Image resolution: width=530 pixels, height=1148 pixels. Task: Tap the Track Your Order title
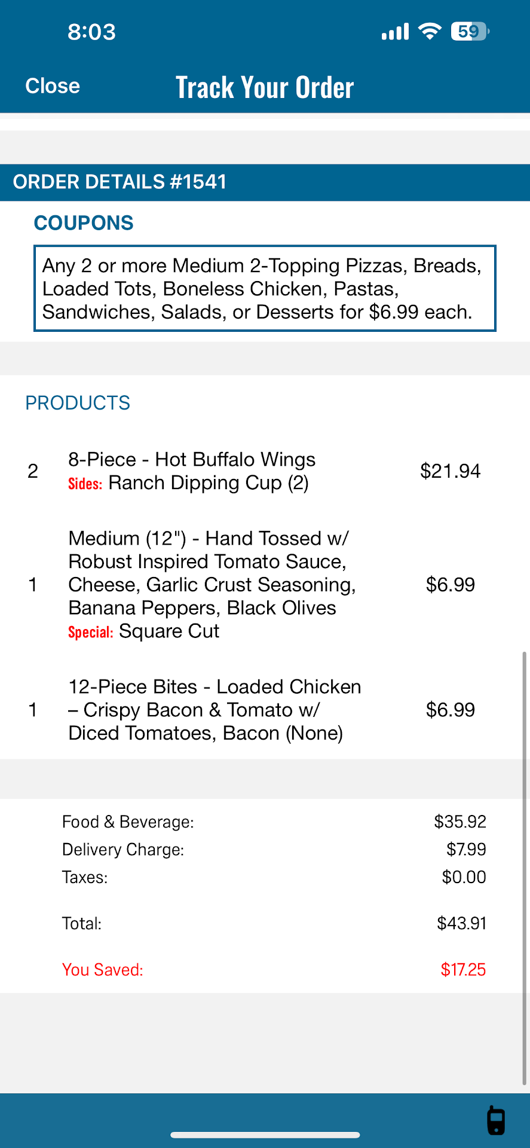[265, 87]
